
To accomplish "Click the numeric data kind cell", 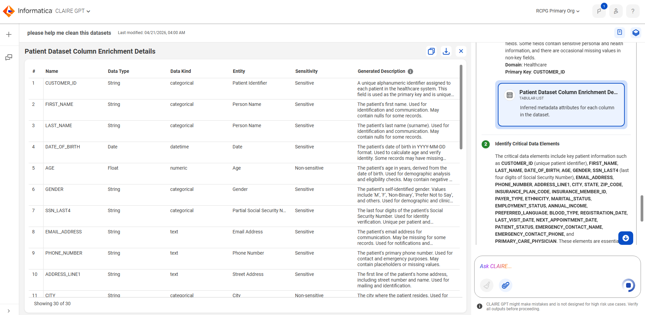I will pos(179,168).
